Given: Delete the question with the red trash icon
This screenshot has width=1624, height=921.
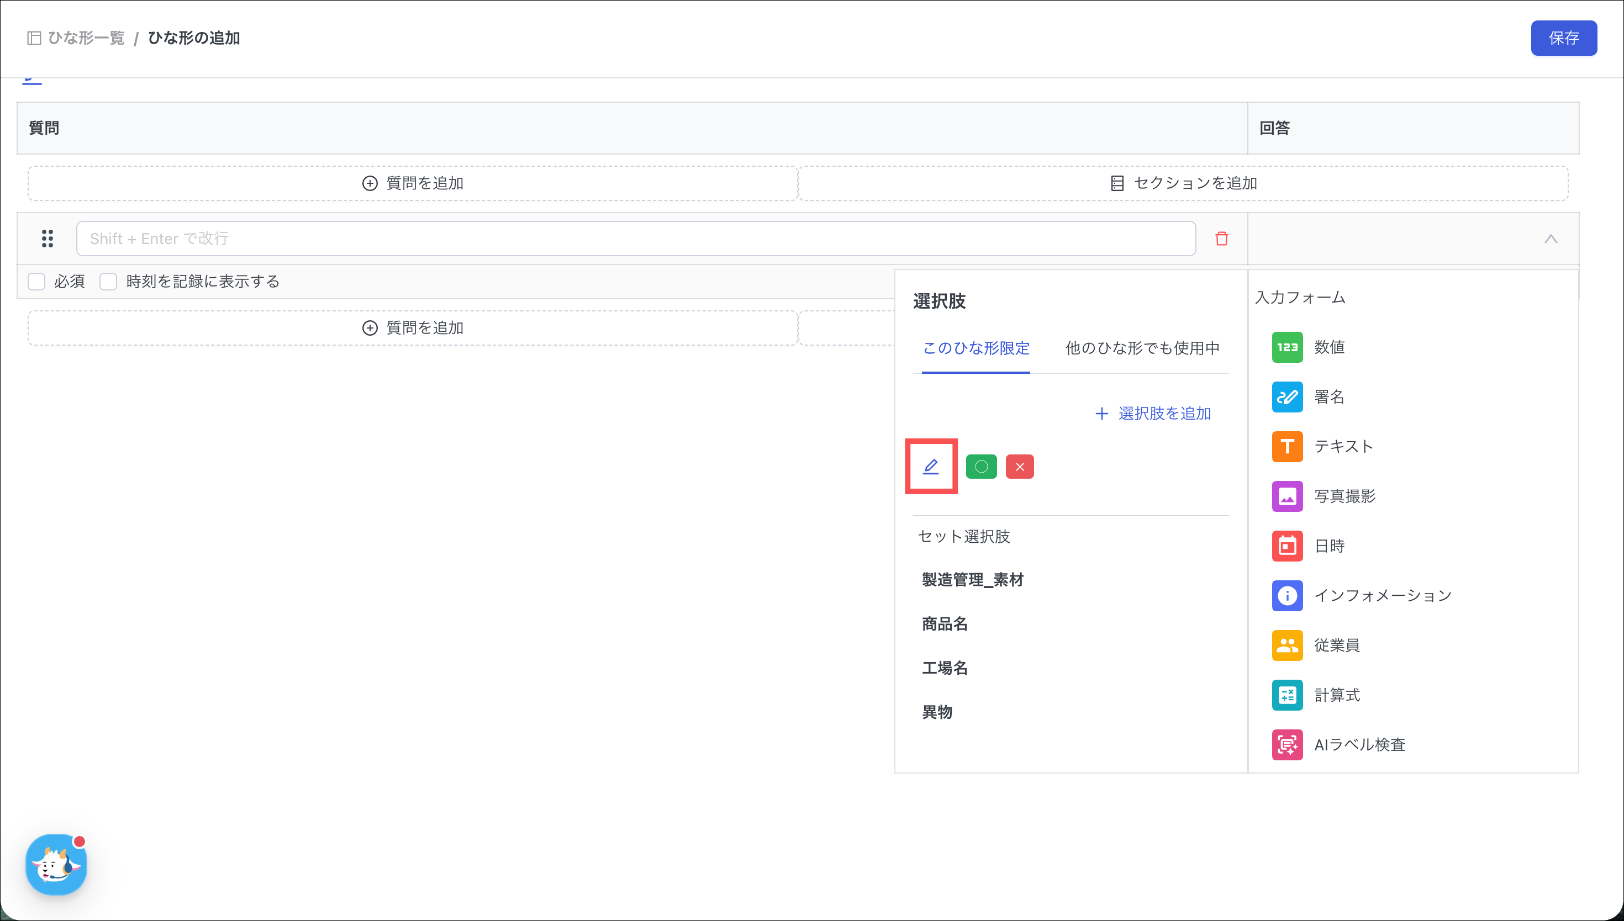Looking at the screenshot, I should [x=1222, y=239].
